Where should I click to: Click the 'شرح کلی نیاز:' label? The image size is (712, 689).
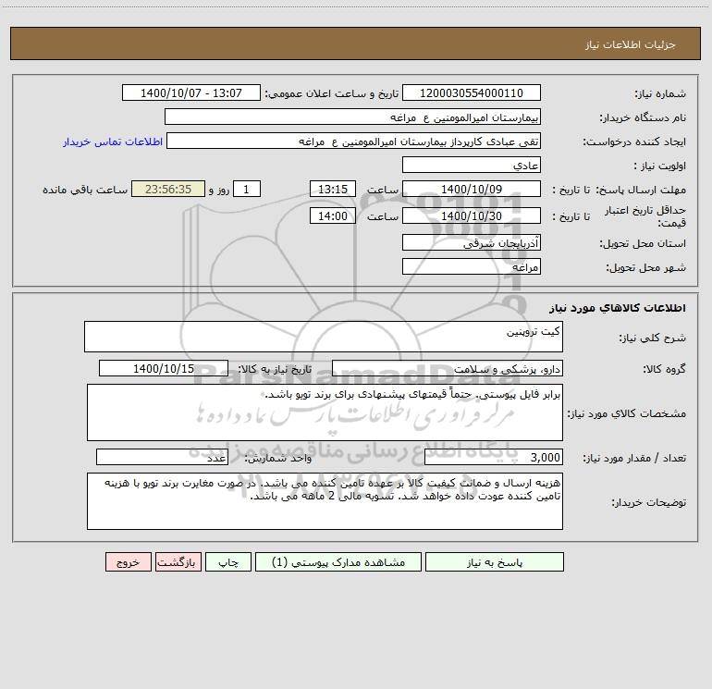click(x=653, y=338)
